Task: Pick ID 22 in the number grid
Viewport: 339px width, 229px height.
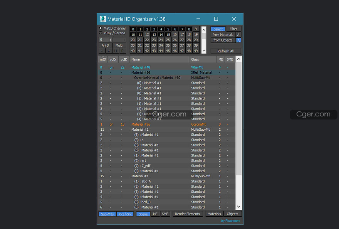Action: click(147, 40)
